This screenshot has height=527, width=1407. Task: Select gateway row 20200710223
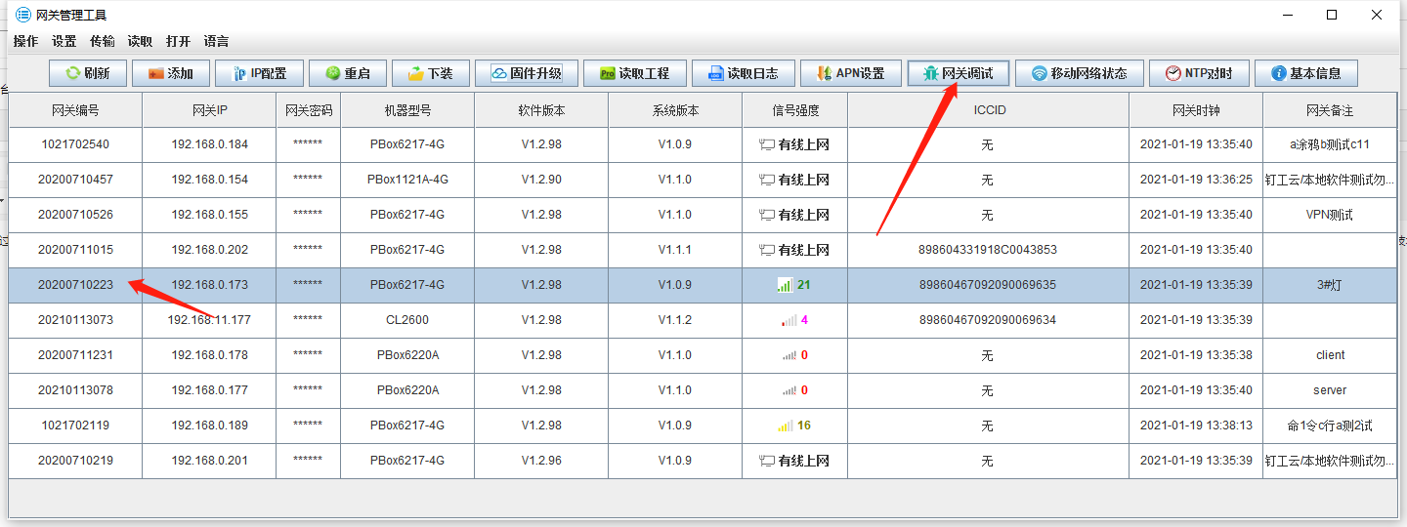pyautogui.click(x=75, y=285)
